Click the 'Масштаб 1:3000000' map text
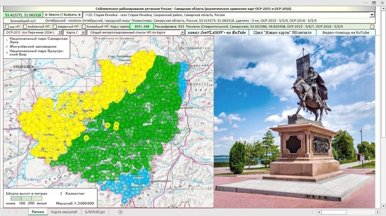Viewport: 386px width, 216px height. (x=75, y=203)
